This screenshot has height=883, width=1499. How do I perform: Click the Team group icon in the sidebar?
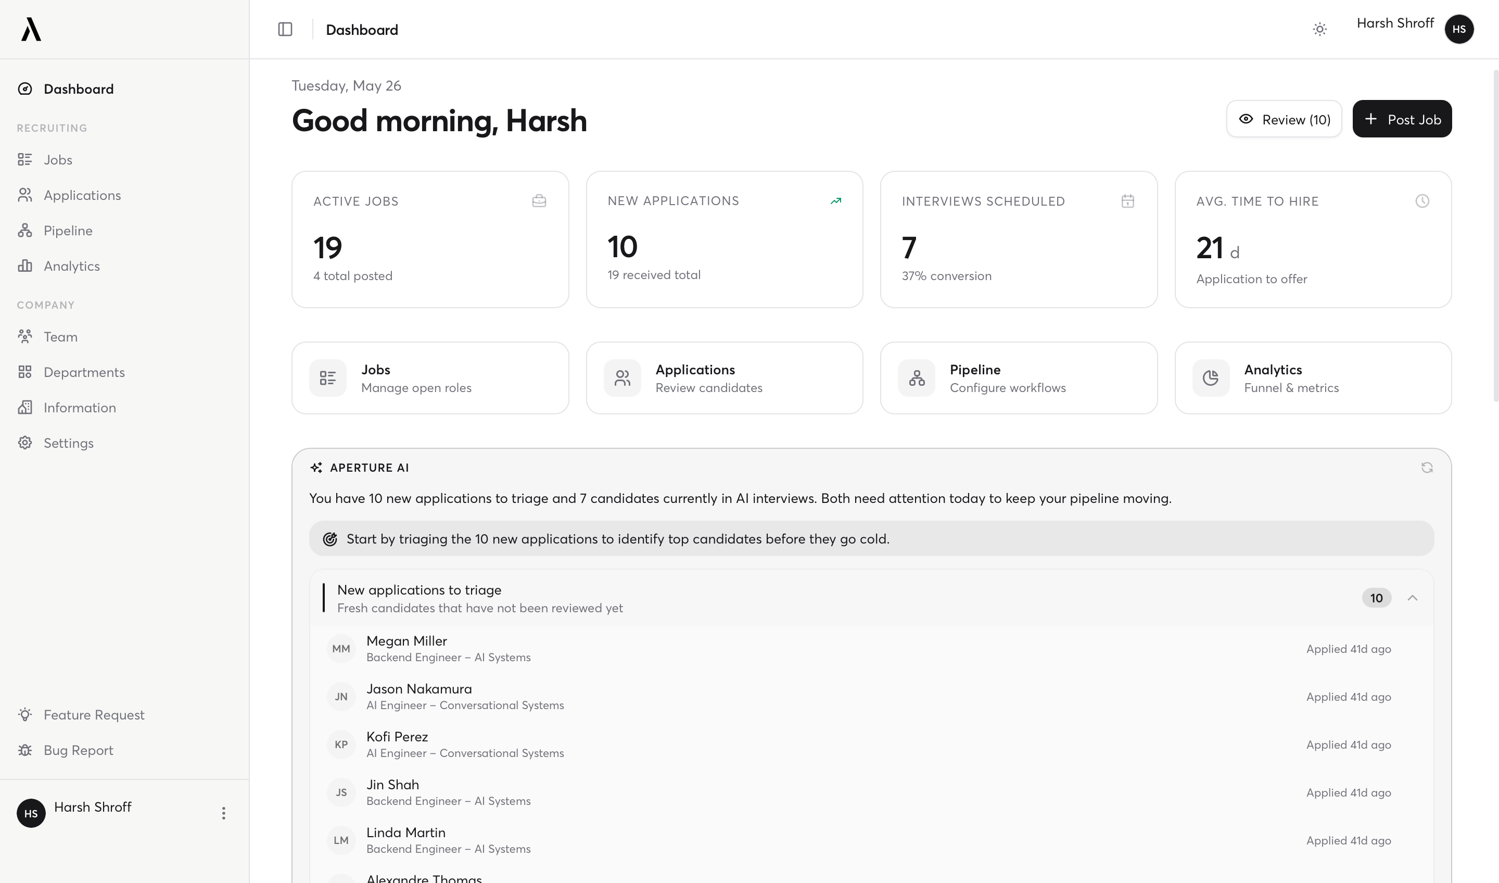click(25, 337)
